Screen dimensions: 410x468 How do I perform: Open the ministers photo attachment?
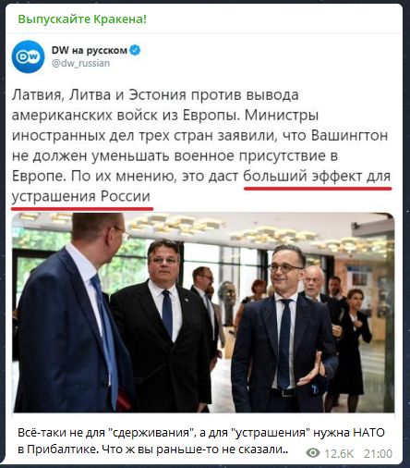[x=203, y=313]
